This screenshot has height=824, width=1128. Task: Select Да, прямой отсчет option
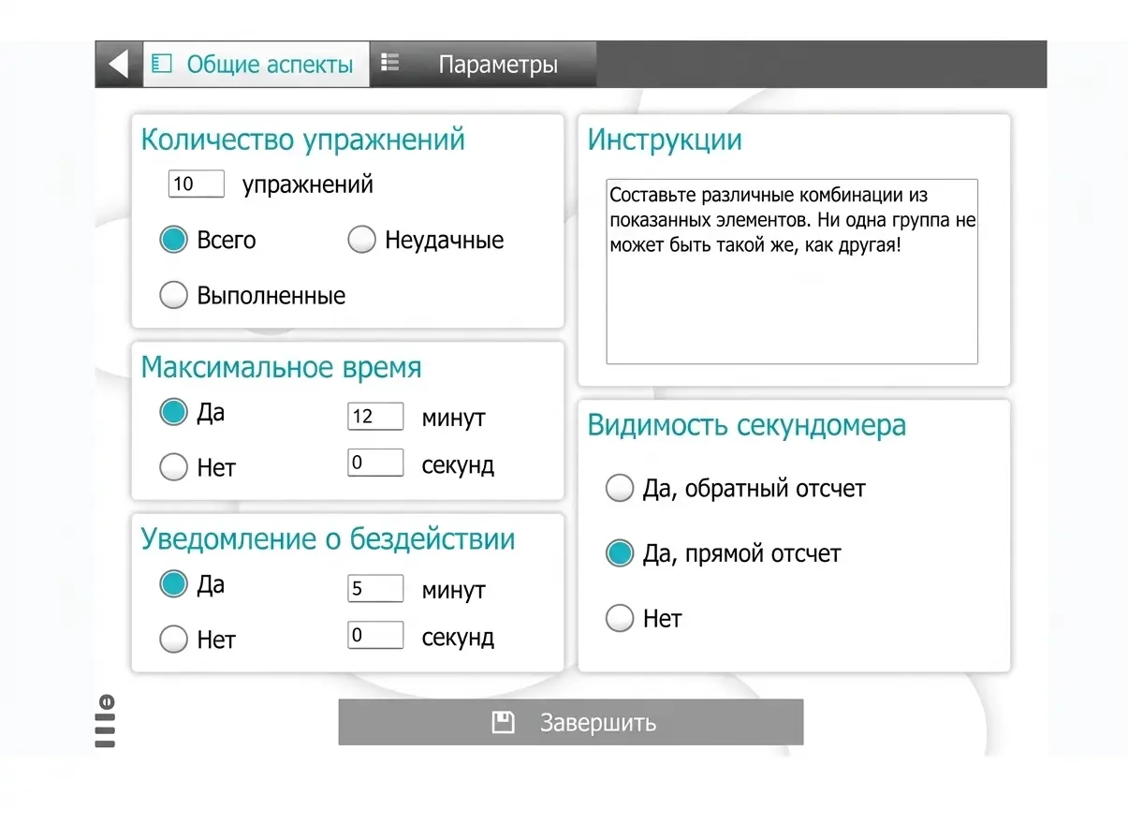pyautogui.click(x=620, y=553)
